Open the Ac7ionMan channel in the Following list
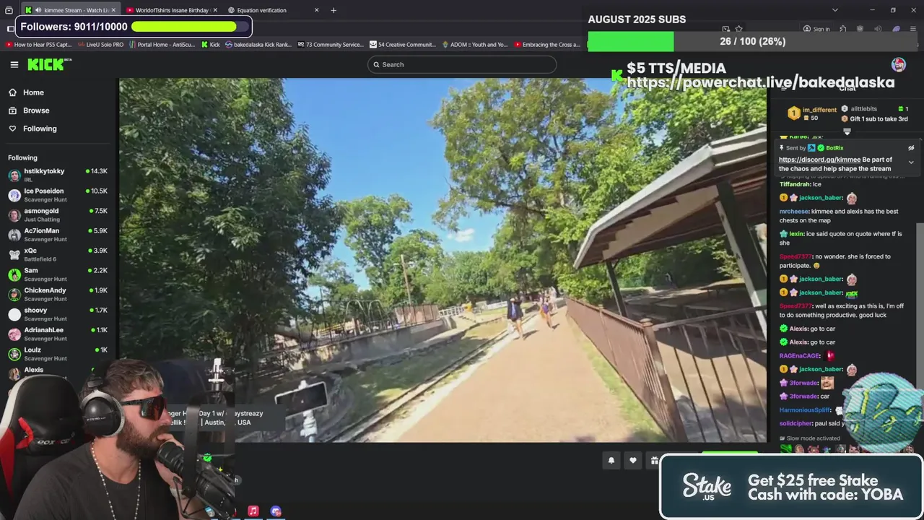This screenshot has height=520, width=924. coord(58,235)
